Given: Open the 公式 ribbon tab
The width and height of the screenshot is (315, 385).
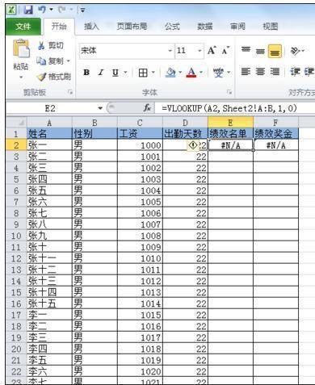Looking at the screenshot, I should click(172, 27).
